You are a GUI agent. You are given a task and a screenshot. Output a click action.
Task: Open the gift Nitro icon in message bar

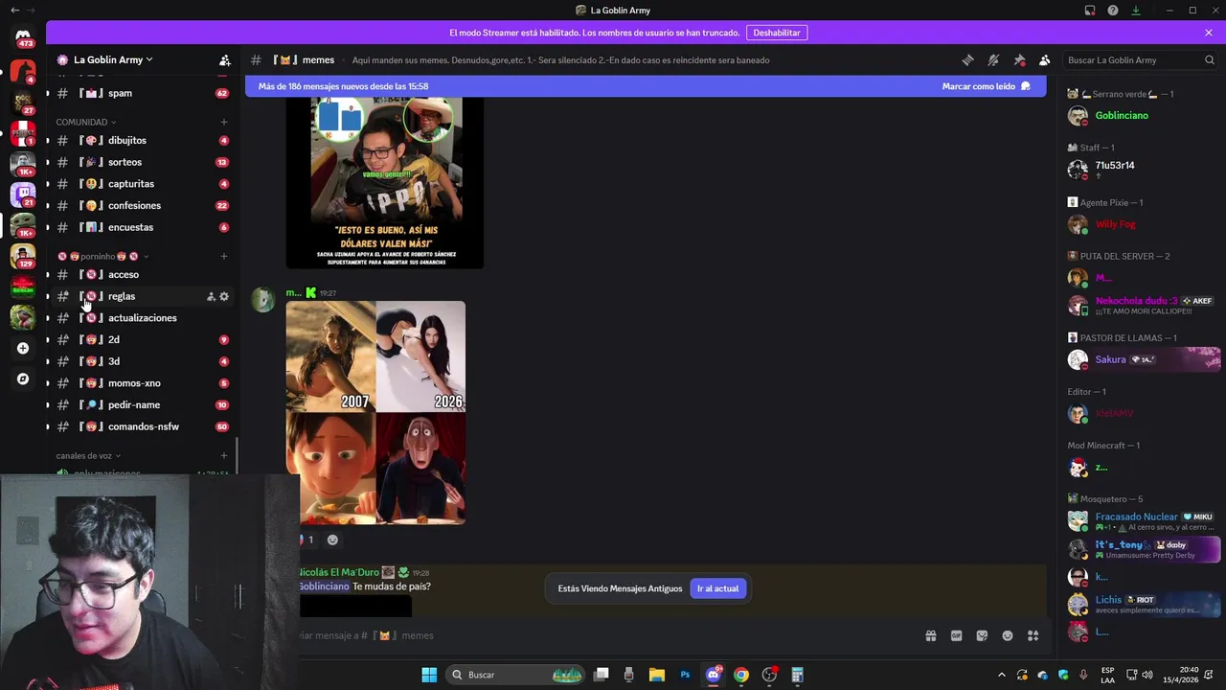click(930, 635)
